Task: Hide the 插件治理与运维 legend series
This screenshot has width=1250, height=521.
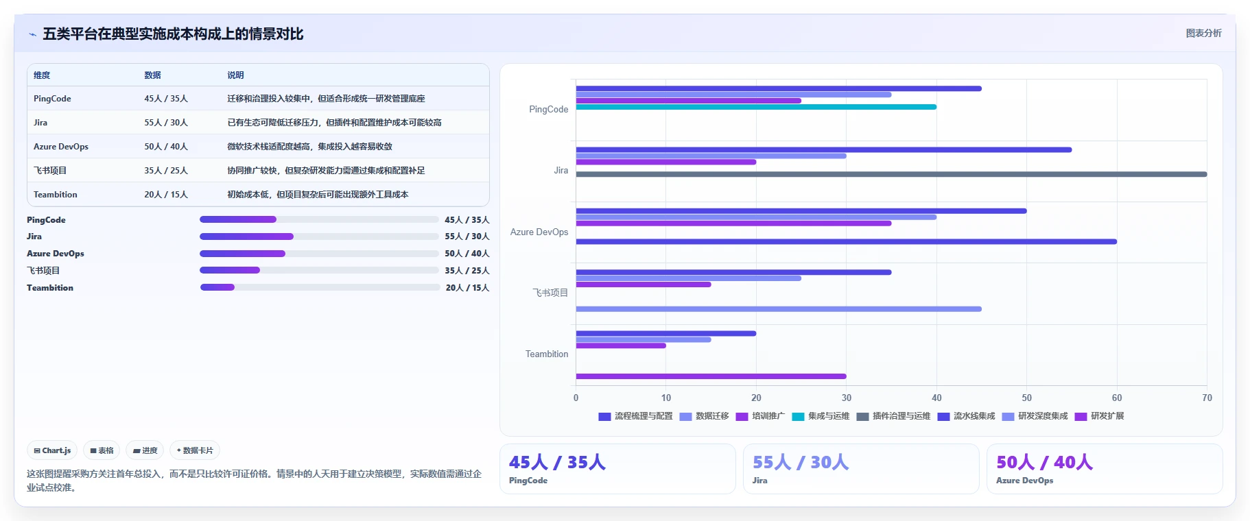Action: coord(893,416)
